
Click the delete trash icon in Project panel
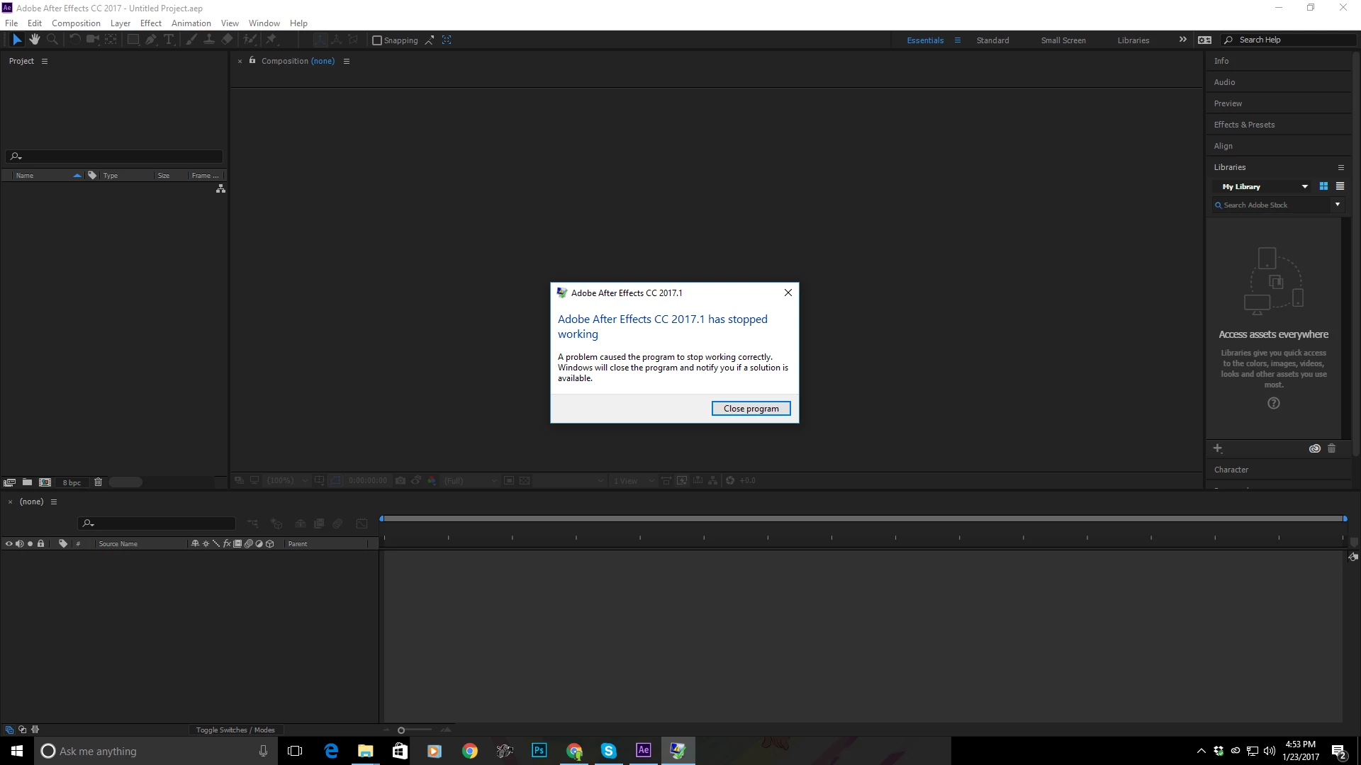pyautogui.click(x=99, y=482)
